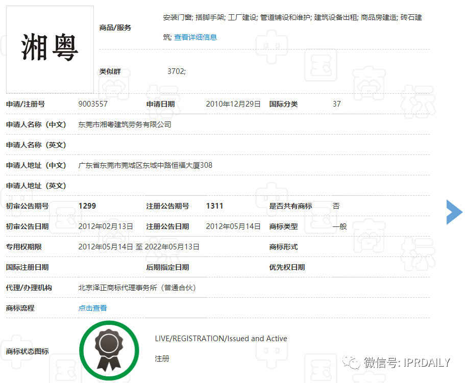Screen dimensions: 465x383
Task: Click the 申请/注册号 label
Action: 26,104
